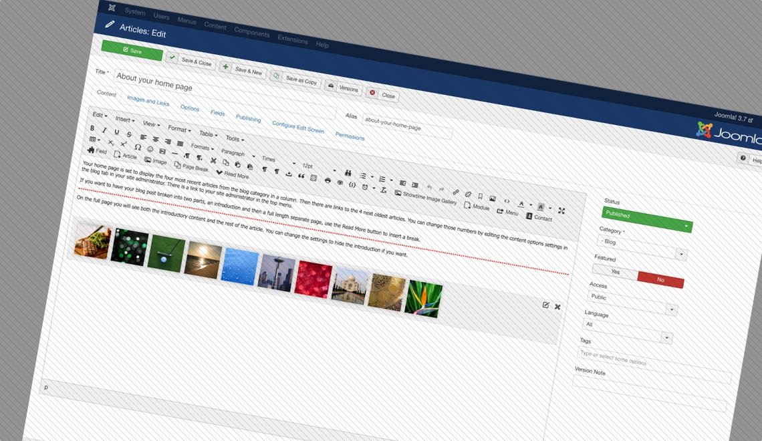The image size is (762, 441).
Task: Open the Formats dropdown in the editor
Action: click(x=202, y=147)
